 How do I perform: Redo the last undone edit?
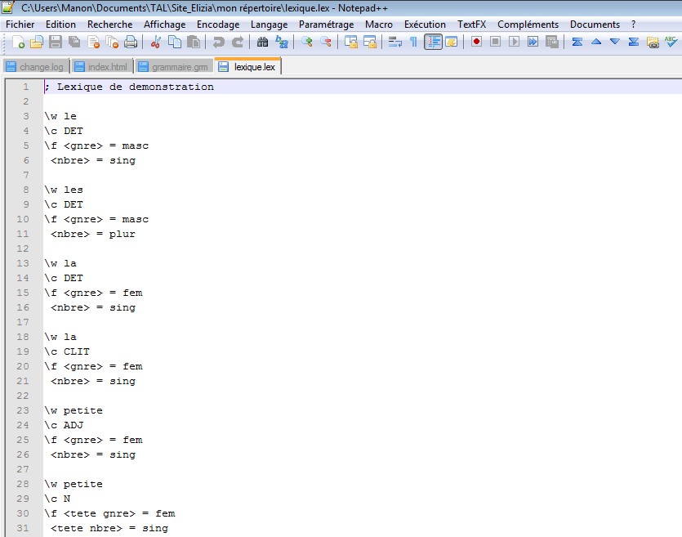coord(237,42)
